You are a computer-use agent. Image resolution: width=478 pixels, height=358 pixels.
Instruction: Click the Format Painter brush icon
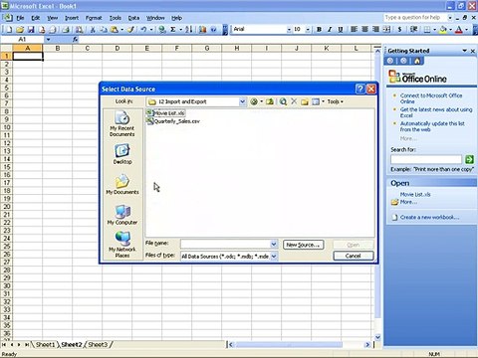pyautogui.click(x=131, y=30)
